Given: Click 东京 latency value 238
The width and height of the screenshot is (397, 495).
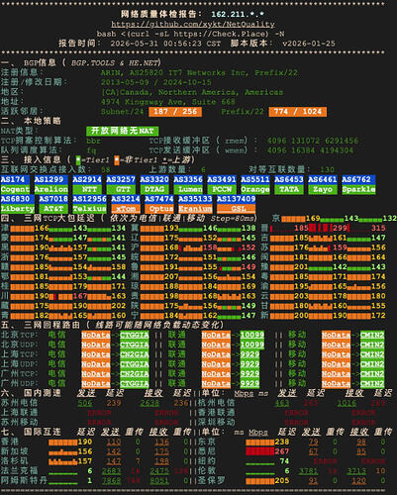Looking at the screenshot, I should point(282,442).
